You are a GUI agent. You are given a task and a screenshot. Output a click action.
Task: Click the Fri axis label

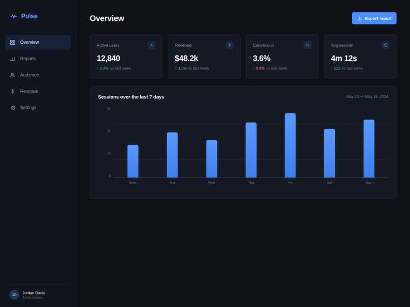click(290, 183)
